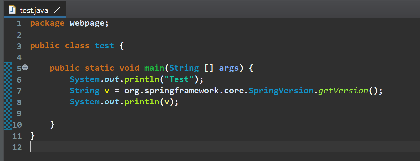Viewport: 420px width, 161px height.
Task: Click the Java file icon on test.java tab
Action: tap(12, 10)
